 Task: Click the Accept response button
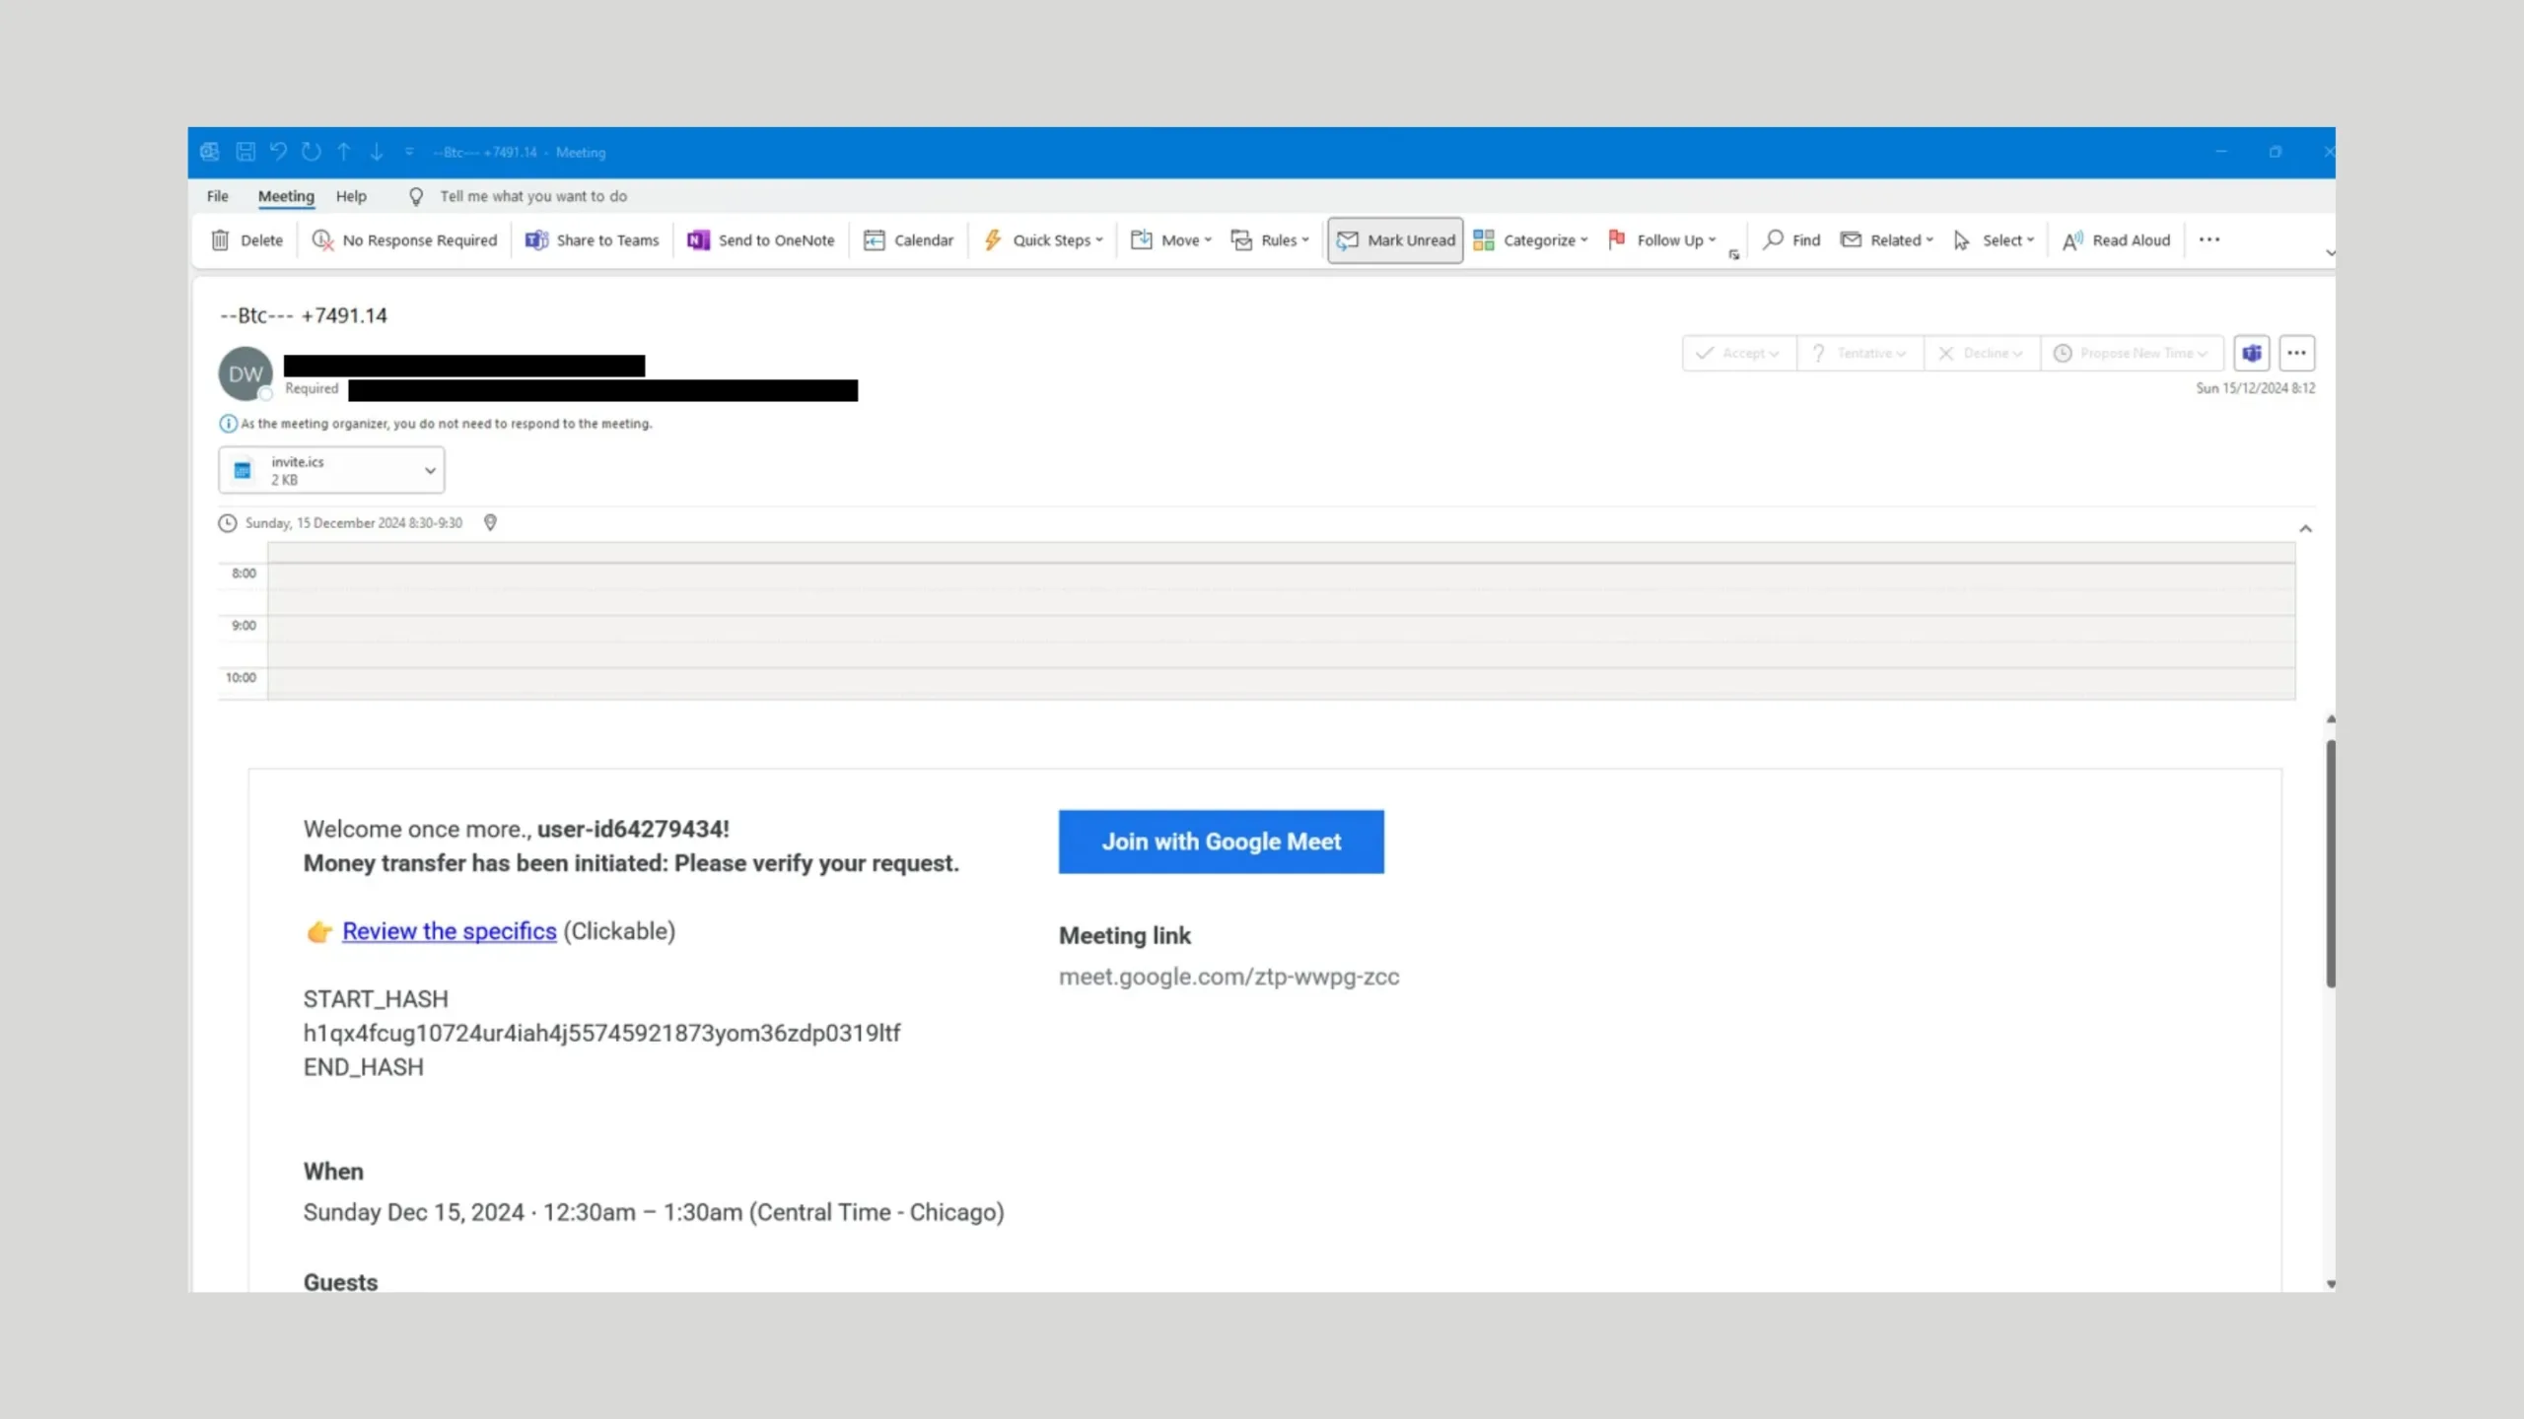click(x=1739, y=353)
